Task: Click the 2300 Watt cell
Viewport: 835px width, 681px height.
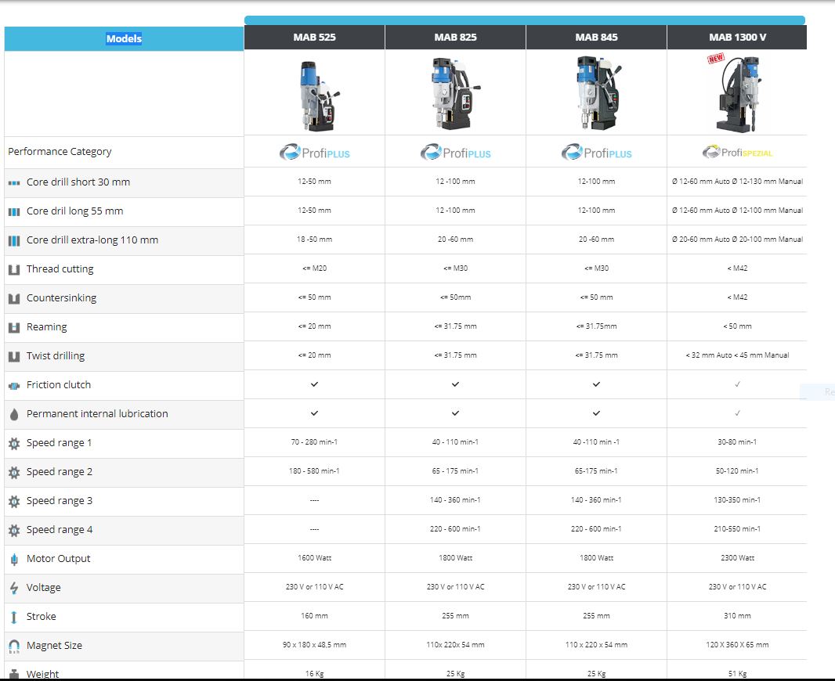Action: [737, 558]
